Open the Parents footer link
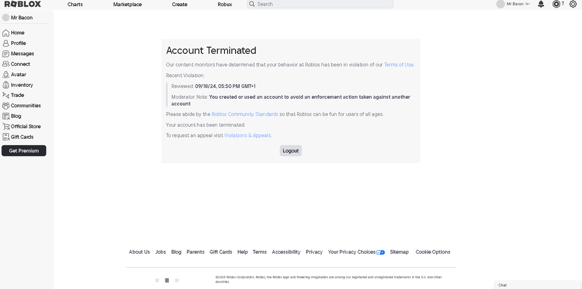582x289 pixels. pyautogui.click(x=195, y=252)
